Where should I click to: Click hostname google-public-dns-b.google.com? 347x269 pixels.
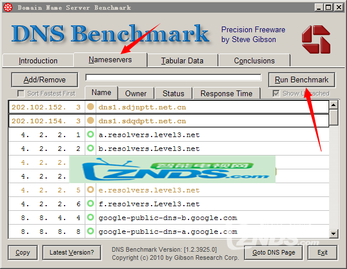point(168,218)
